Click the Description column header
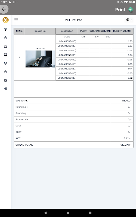 pos(67,31)
